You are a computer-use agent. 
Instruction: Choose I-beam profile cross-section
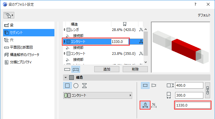(x=84, y=85)
